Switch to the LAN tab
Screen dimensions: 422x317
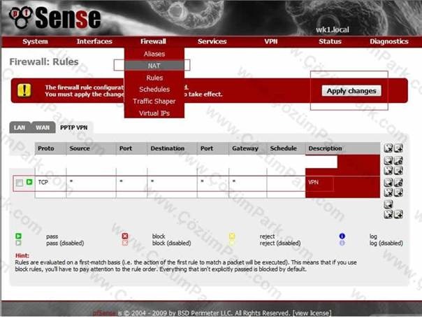[20, 127]
